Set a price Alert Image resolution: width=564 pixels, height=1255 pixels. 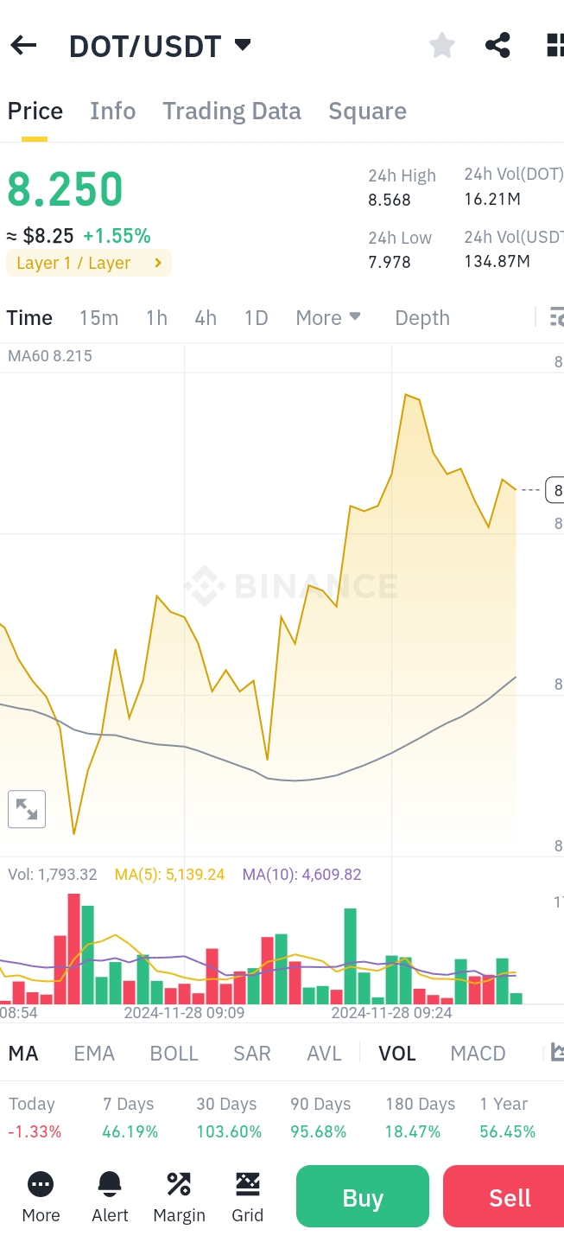[x=110, y=1196]
